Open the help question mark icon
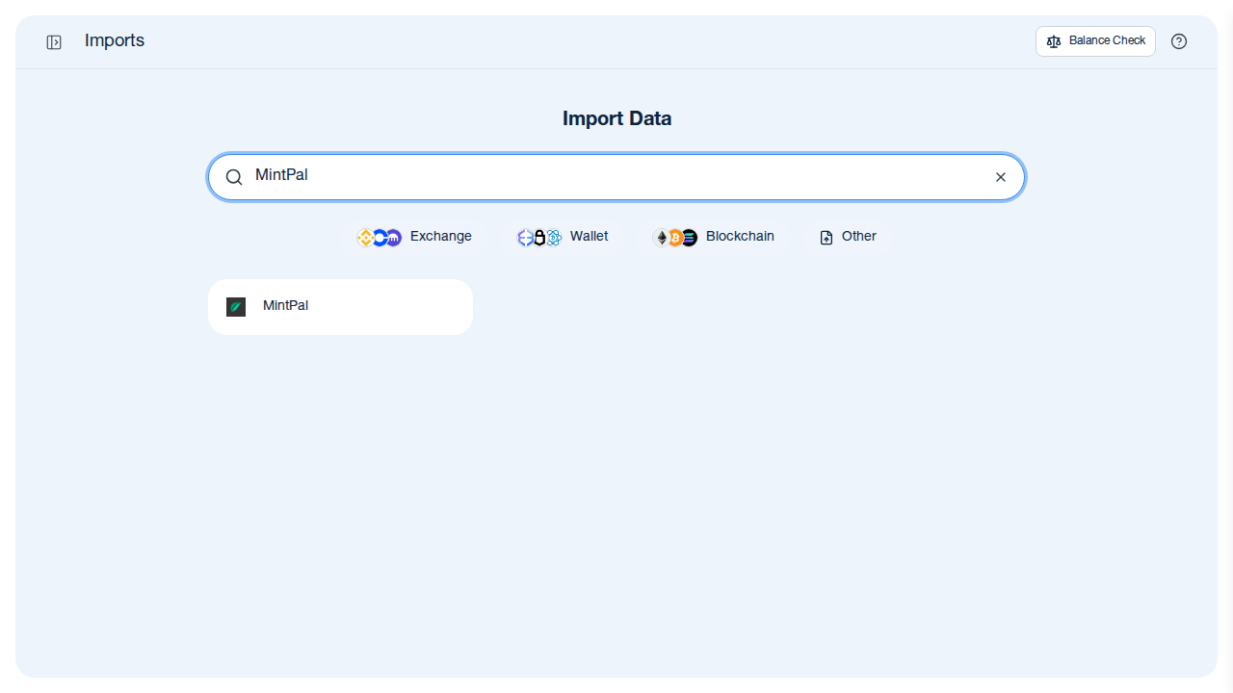 point(1179,41)
